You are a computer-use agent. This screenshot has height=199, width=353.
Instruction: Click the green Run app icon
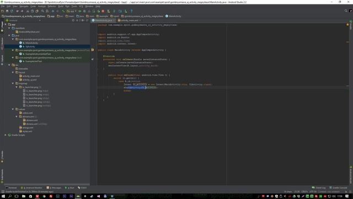click(80, 11)
